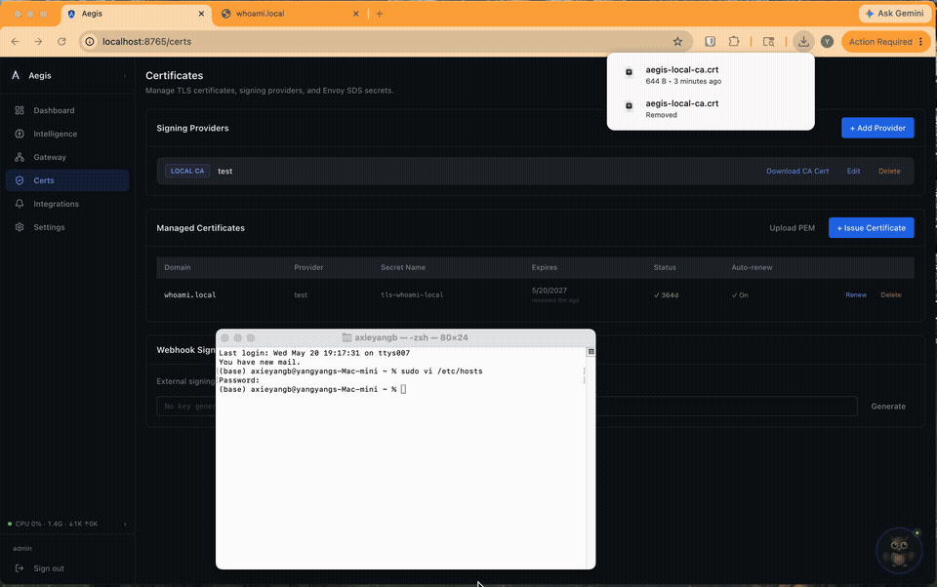Click the Sign out label

pyautogui.click(x=49, y=568)
